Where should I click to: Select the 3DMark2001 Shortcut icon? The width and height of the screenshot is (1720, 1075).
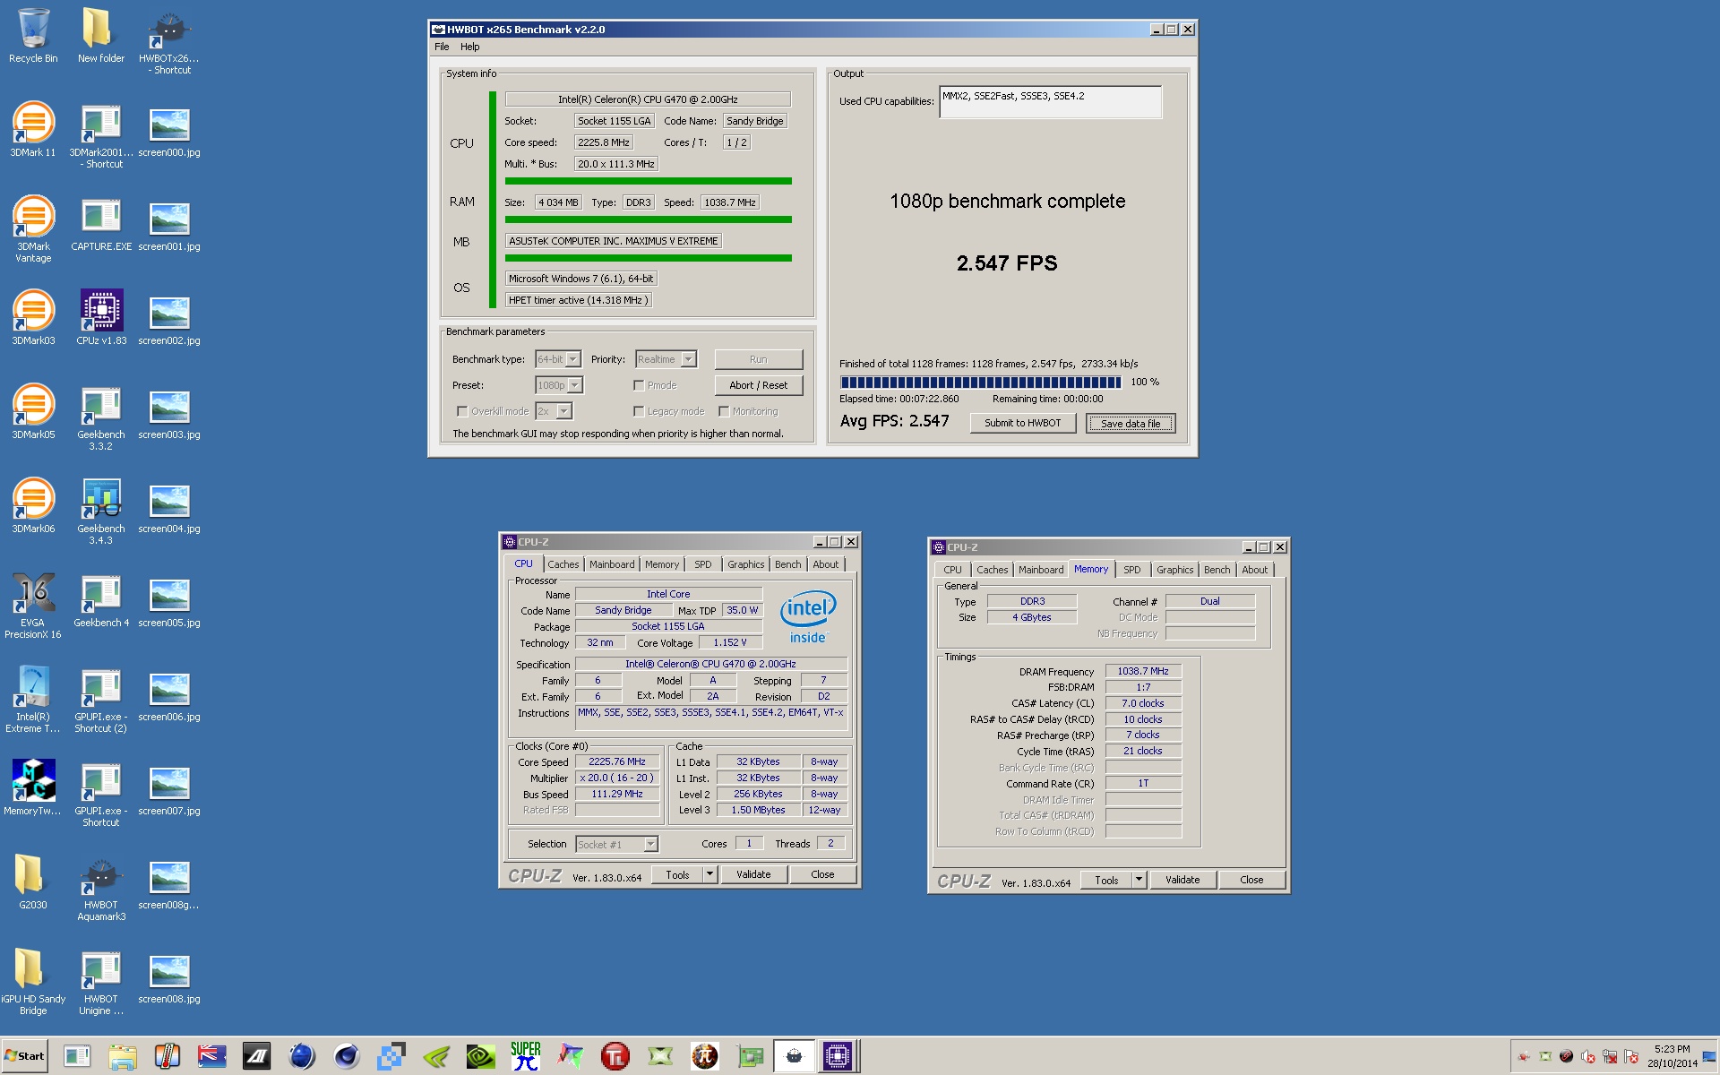coord(101,136)
